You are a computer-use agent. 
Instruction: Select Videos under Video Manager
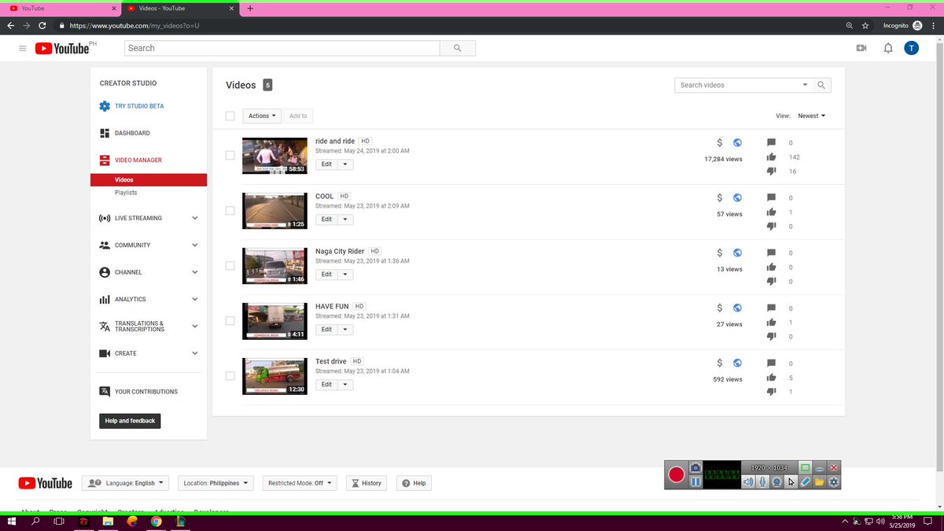149,180
